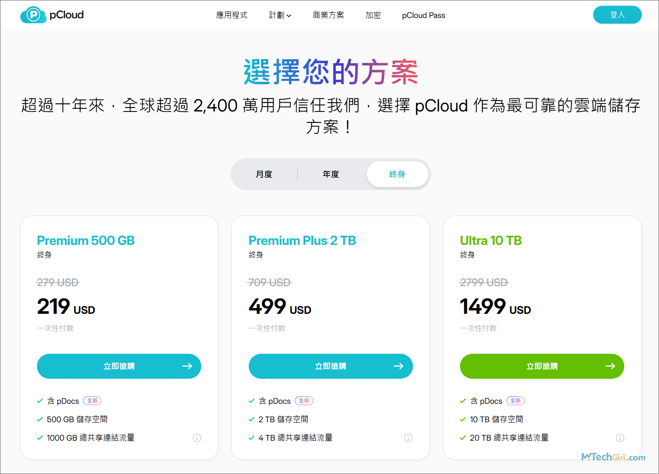Click the 全新 badge in Ultra 10 TB card
659x474 pixels.
coord(516,401)
